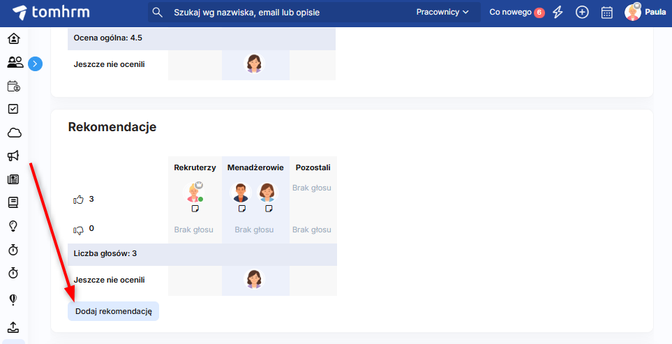Open the note icon under the recruiter's avatar

[x=195, y=209]
